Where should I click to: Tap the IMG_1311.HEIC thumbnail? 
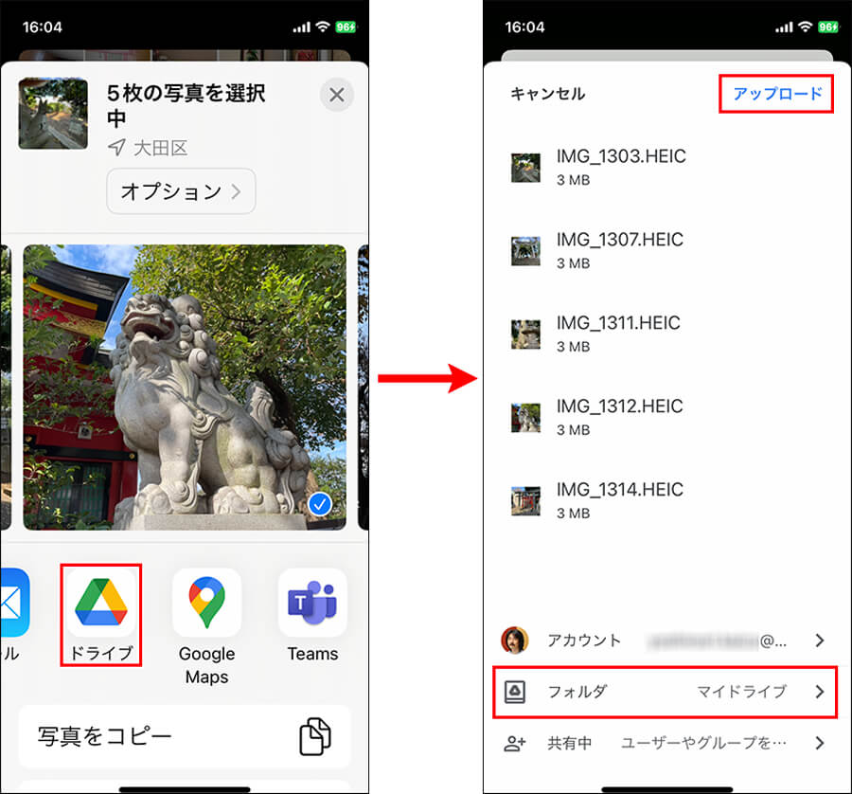[x=525, y=334]
